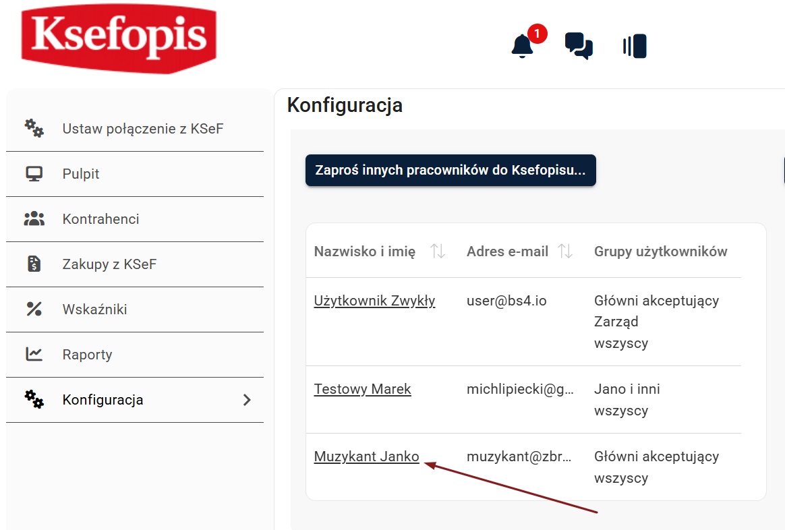Viewport: 785px width, 530px height.
Task: Go to Raporty in the sidebar
Action: [87, 355]
